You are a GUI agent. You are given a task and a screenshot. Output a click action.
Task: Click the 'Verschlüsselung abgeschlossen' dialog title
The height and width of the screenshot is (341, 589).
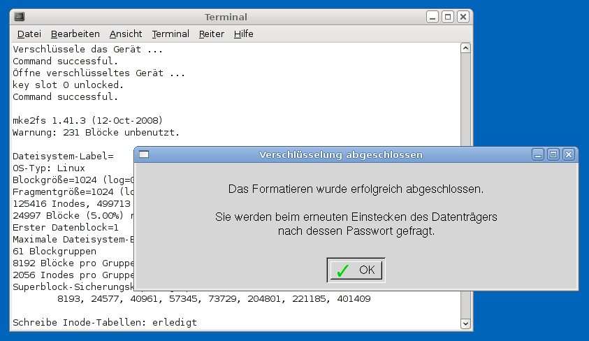[341, 154]
